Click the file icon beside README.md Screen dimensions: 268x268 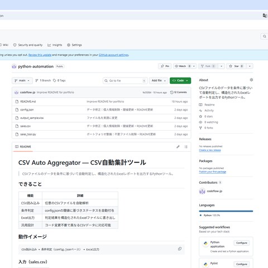pos(17,102)
